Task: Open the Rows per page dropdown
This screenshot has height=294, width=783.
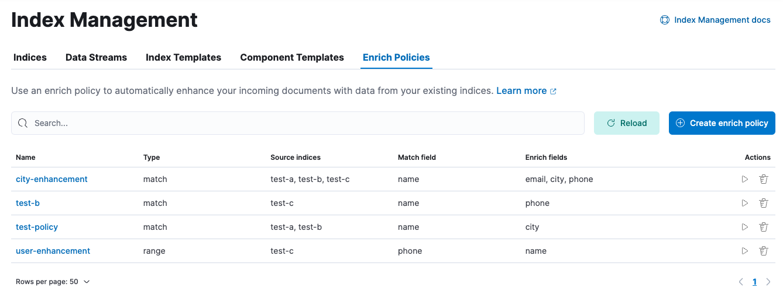Action: (x=53, y=282)
